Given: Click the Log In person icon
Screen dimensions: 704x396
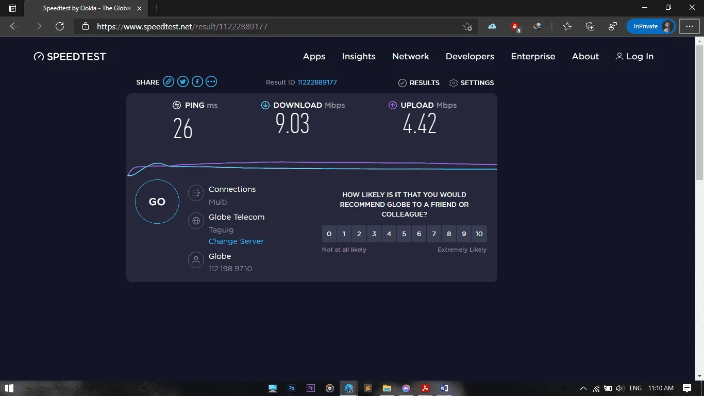Looking at the screenshot, I should click(619, 56).
